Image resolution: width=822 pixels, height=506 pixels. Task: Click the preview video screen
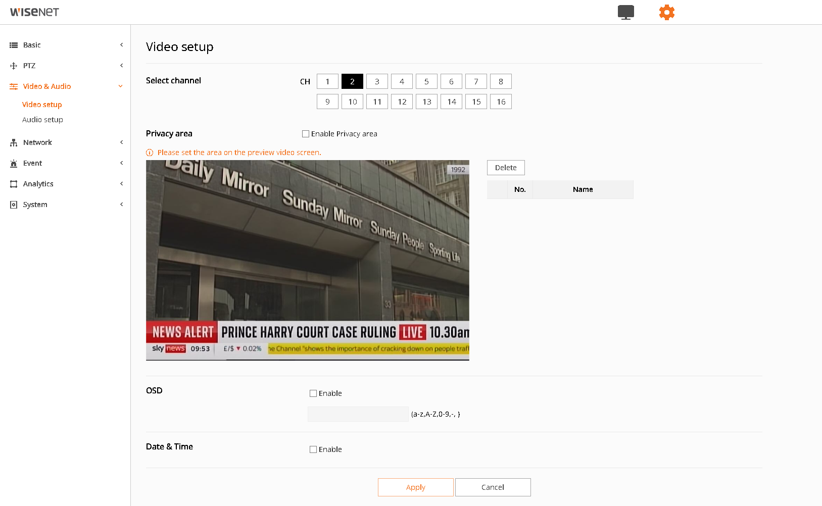308,260
